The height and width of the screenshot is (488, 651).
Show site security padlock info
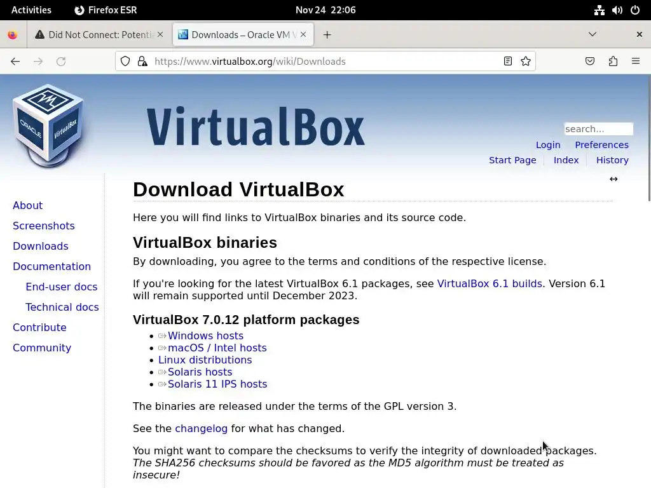[142, 62]
